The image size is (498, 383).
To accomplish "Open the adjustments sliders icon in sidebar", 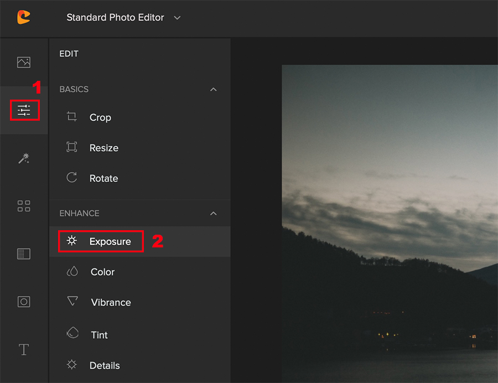I will point(24,110).
